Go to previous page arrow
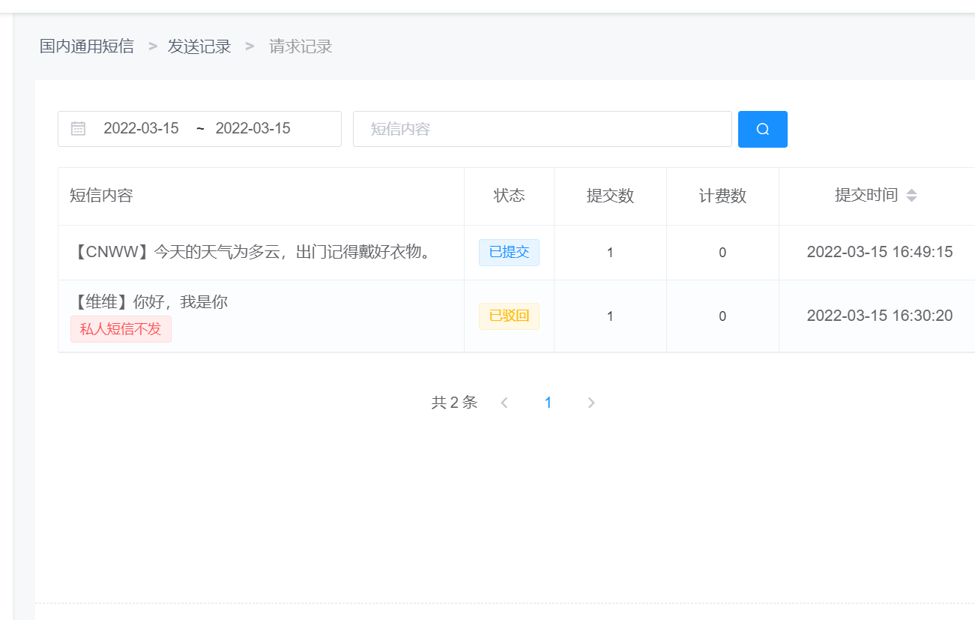Image resolution: width=975 pixels, height=620 pixels. [504, 403]
